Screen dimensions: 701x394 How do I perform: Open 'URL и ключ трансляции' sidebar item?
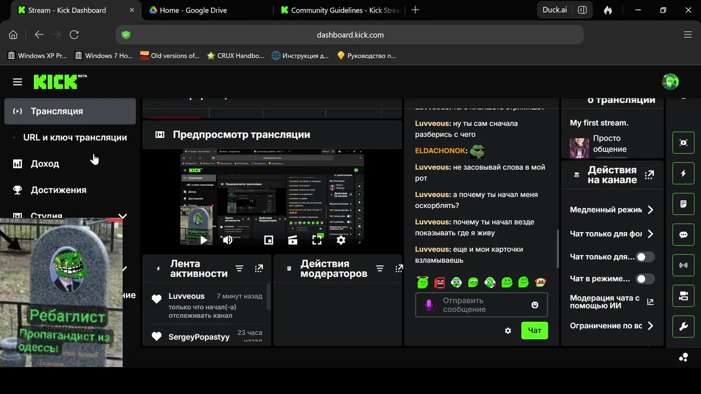pos(70,137)
